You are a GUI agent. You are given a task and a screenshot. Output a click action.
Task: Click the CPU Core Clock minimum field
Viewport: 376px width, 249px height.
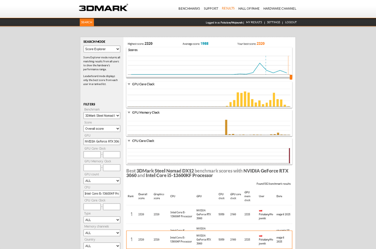tap(92, 207)
